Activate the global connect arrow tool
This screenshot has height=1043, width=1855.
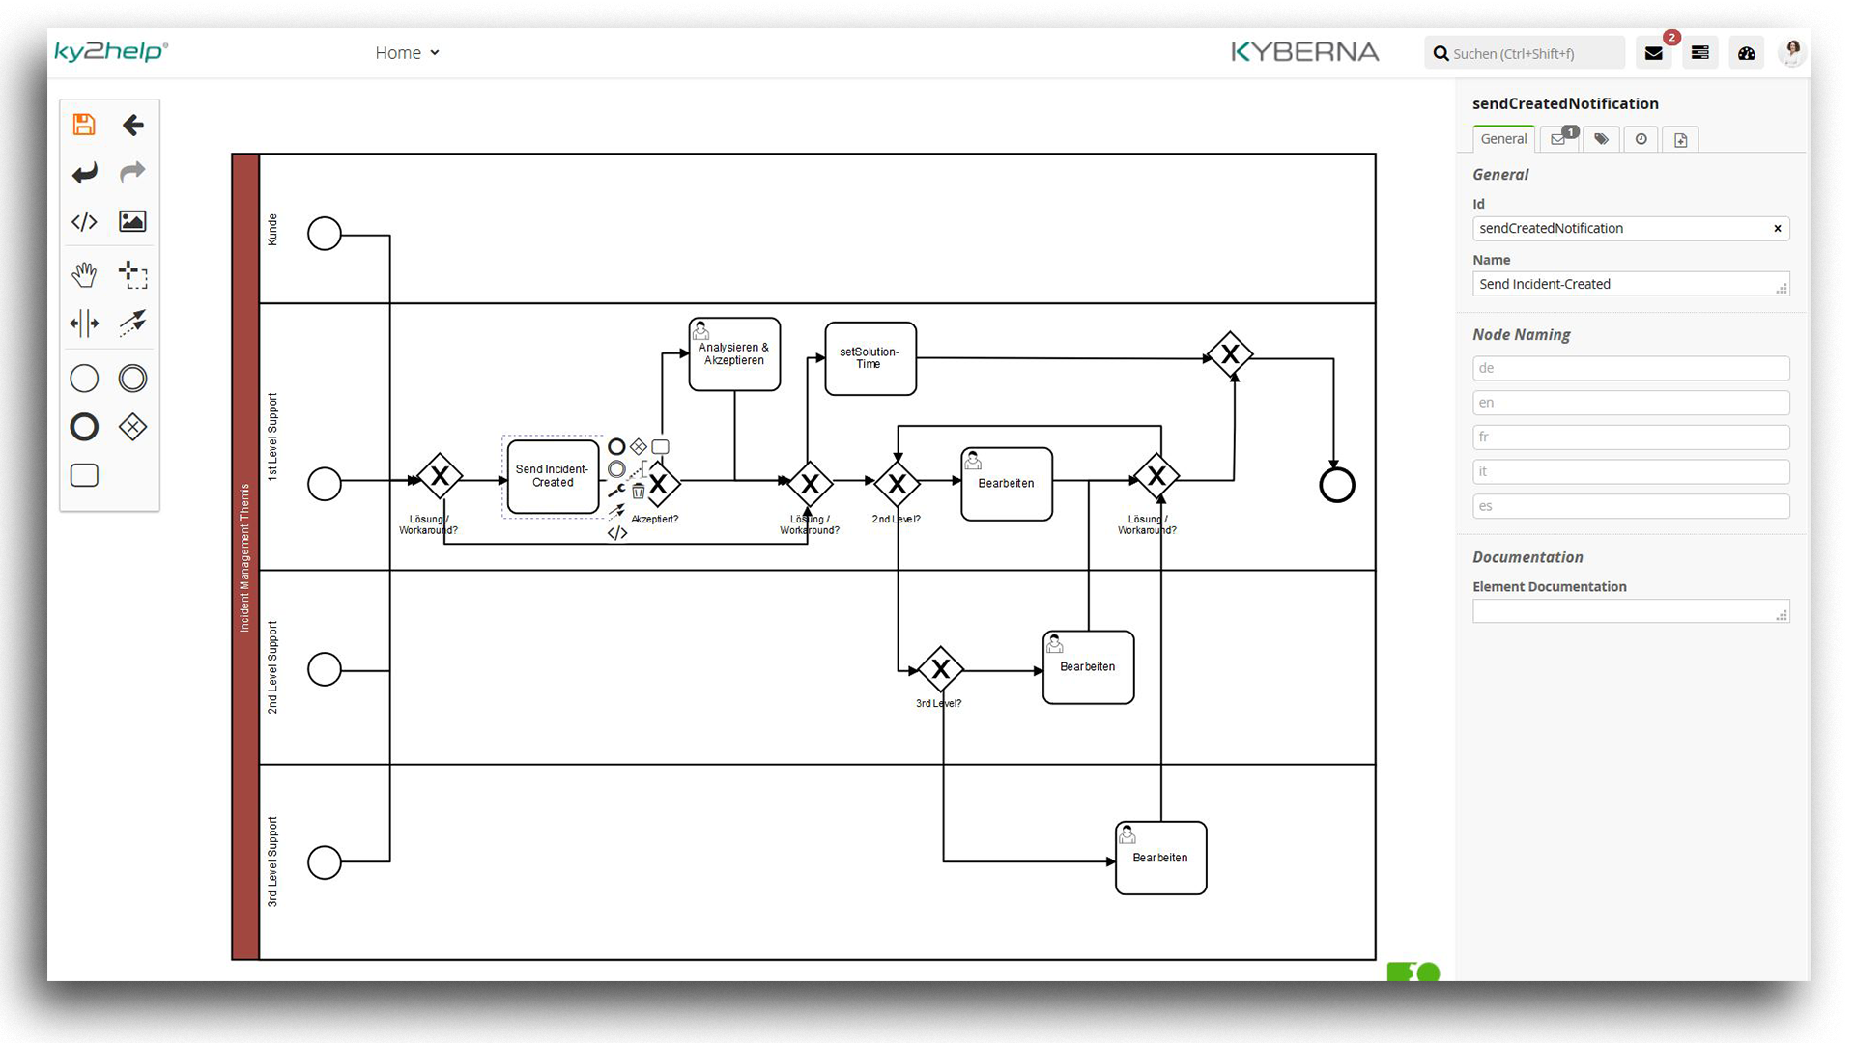[132, 324]
